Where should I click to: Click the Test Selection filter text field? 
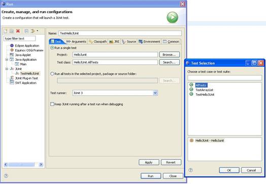[224, 78]
